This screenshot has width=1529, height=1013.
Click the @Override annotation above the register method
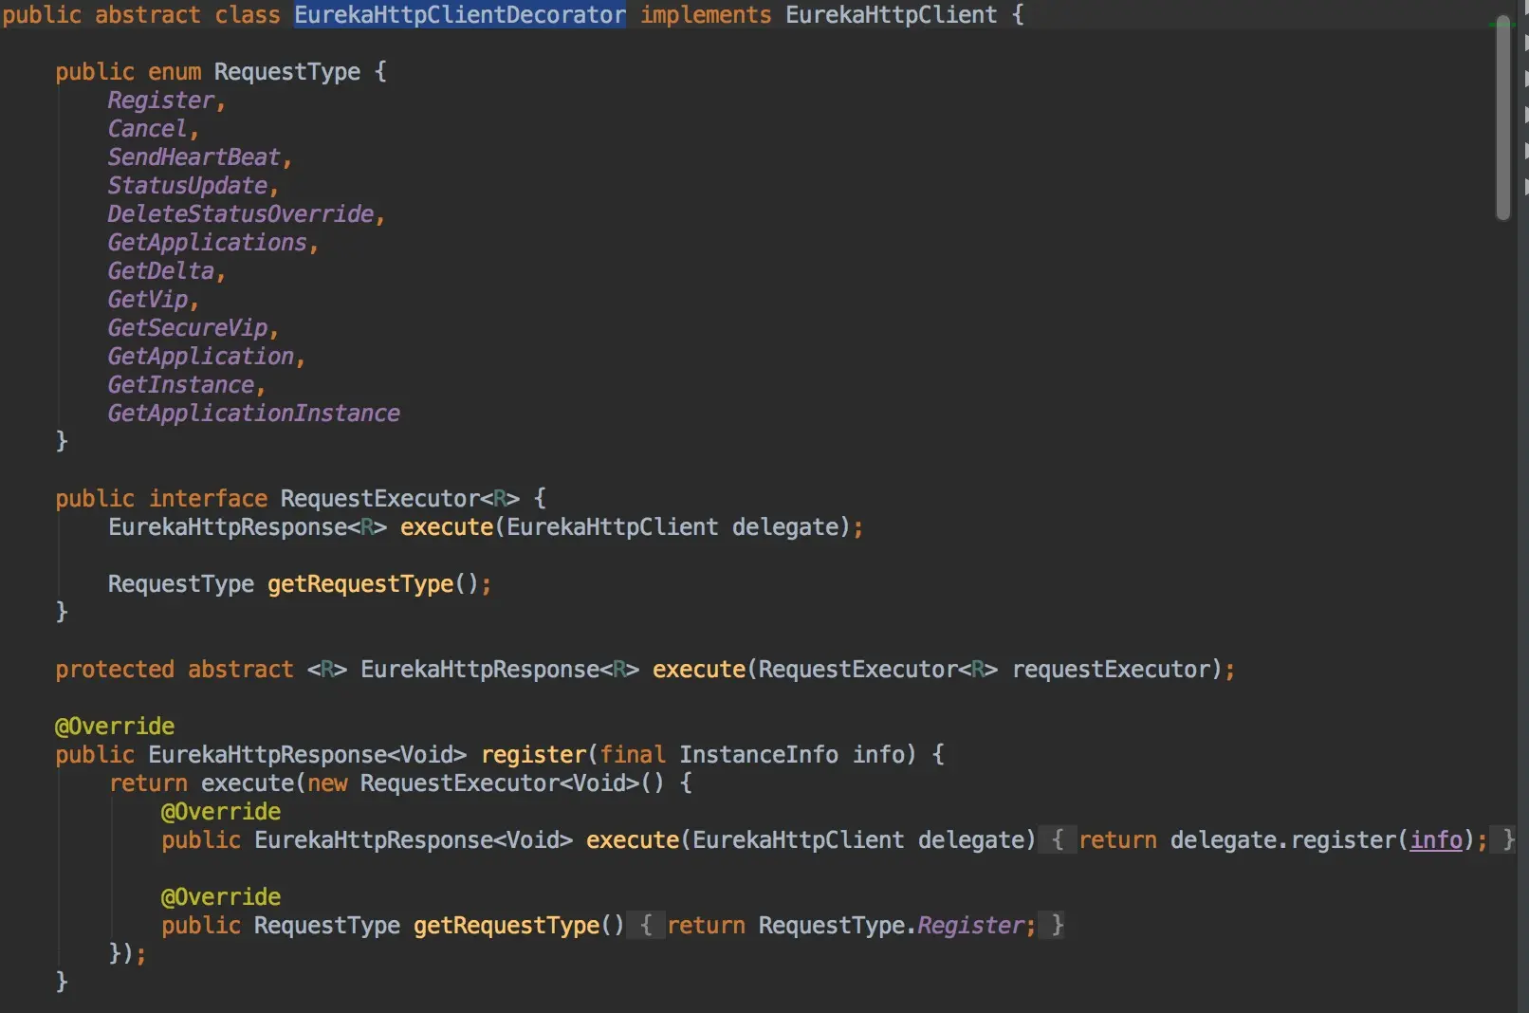tap(115, 727)
